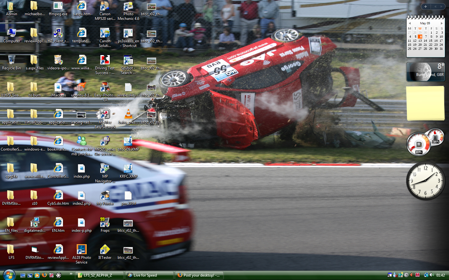449x280 pixels.
Task: Click the McAfee tray icon
Action: tap(418, 275)
